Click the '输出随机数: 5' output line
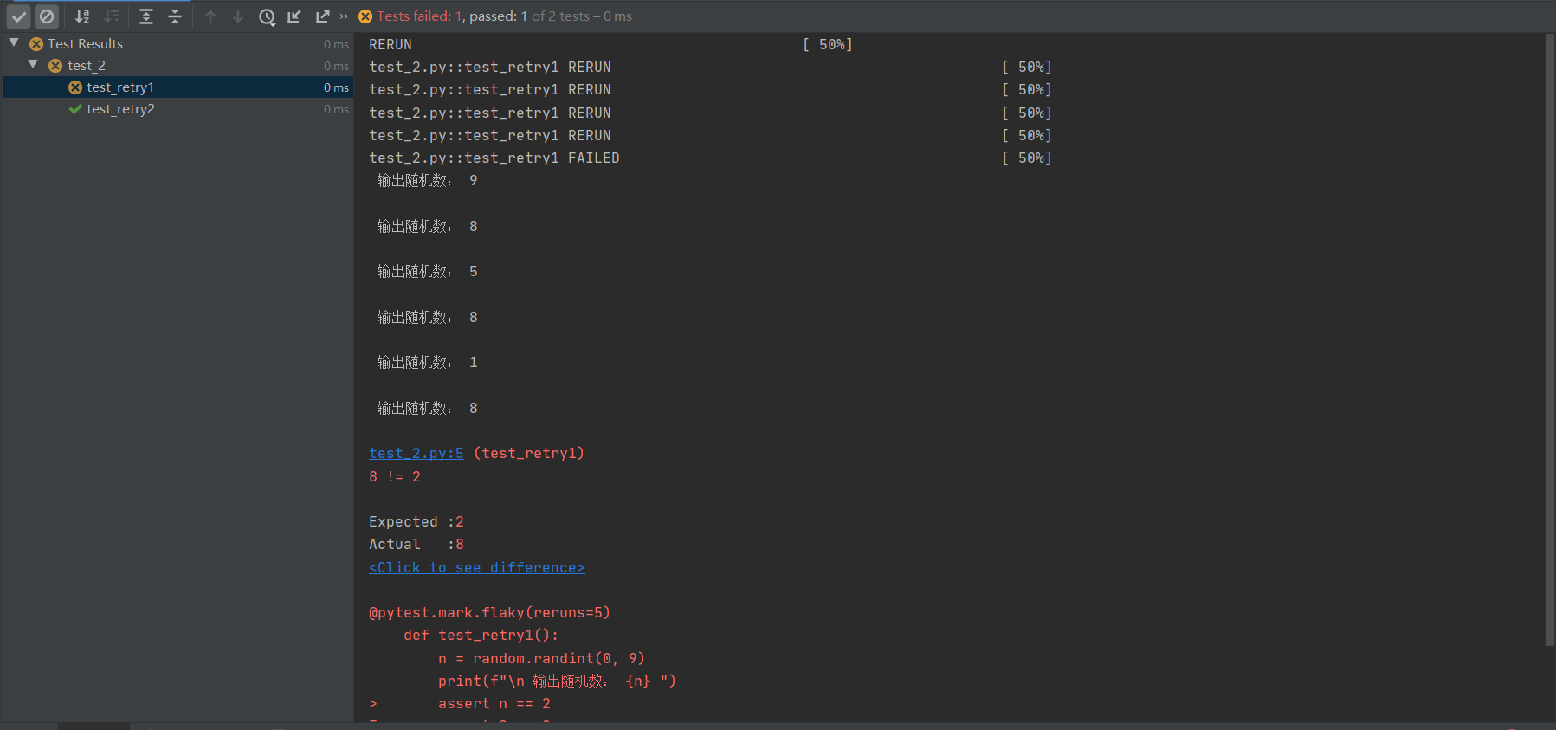Screen dimensions: 1556x730 tap(427, 271)
